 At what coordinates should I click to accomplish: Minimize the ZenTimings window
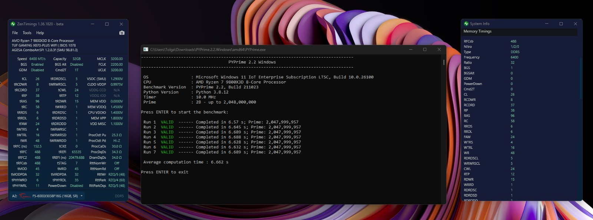[x=93, y=24]
